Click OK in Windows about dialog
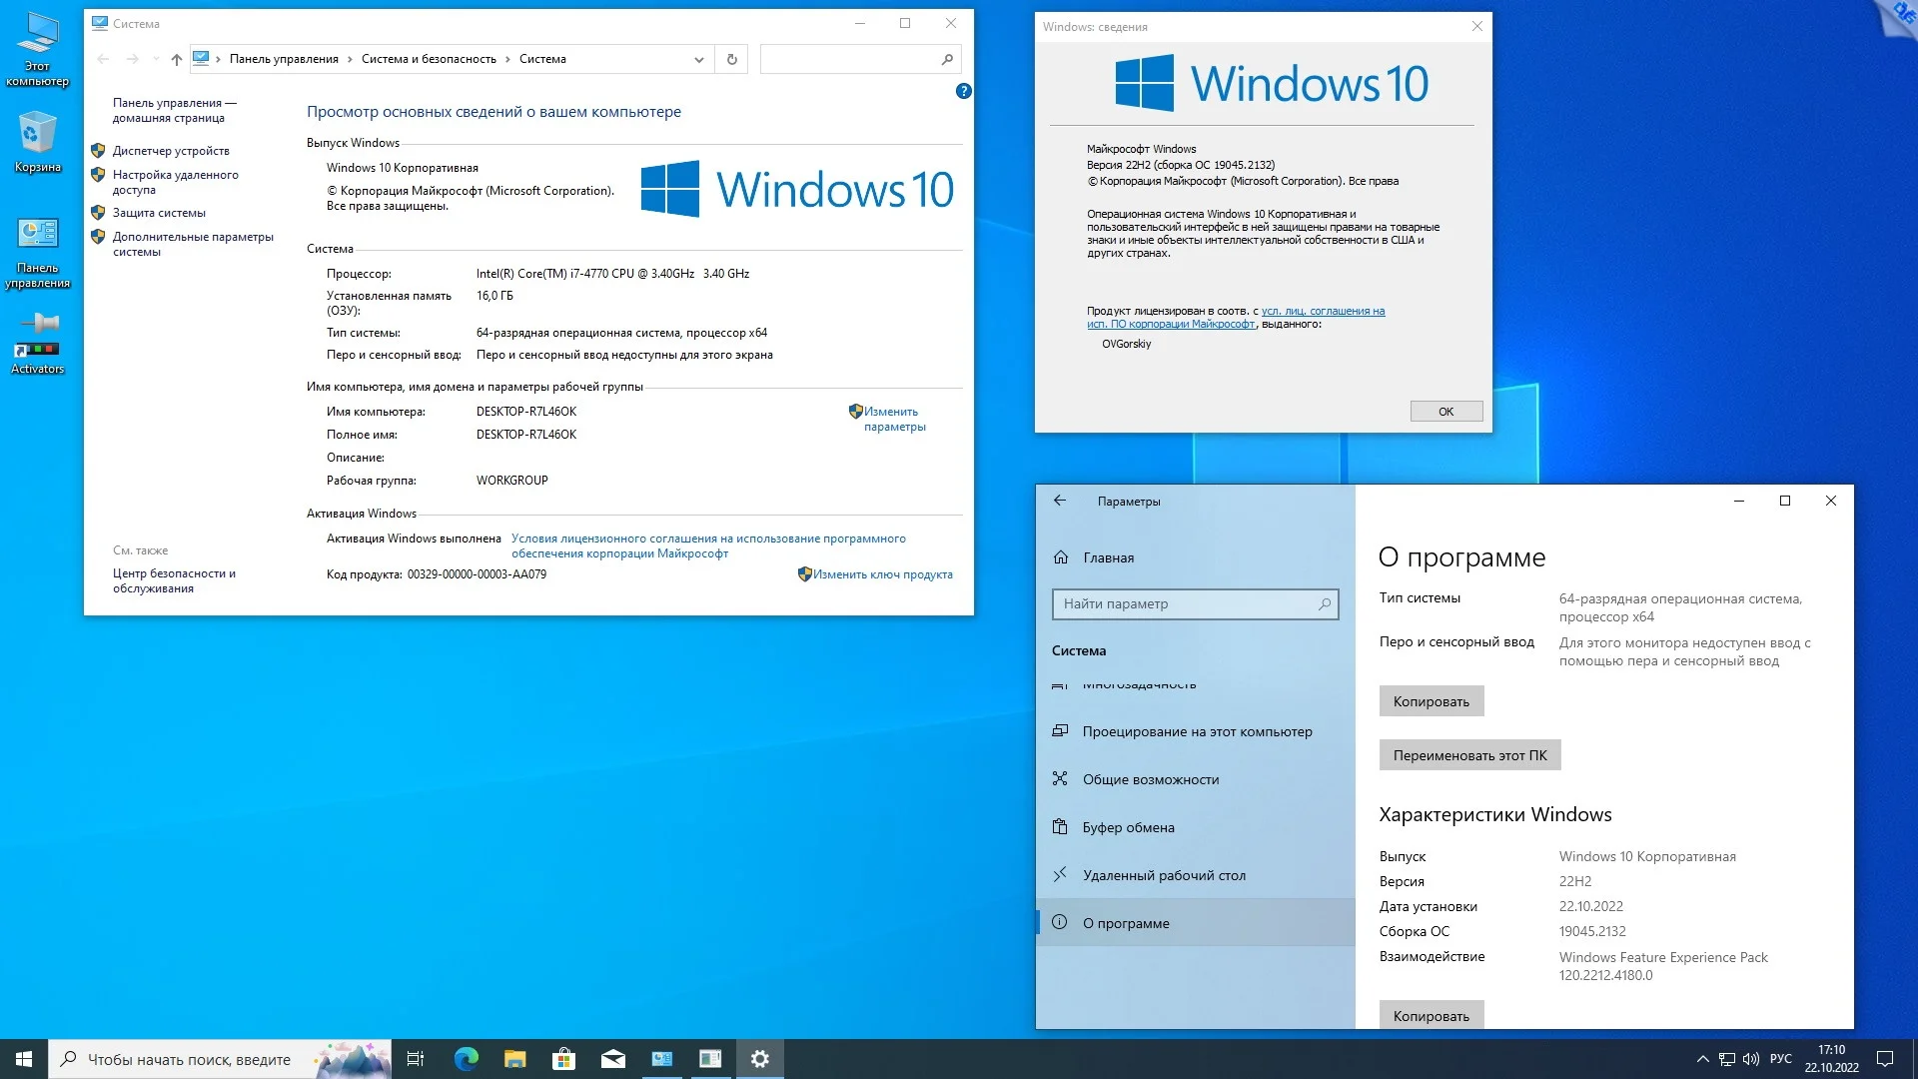The width and height of the screenshot is (1918, 1079). pos(1445,412)
